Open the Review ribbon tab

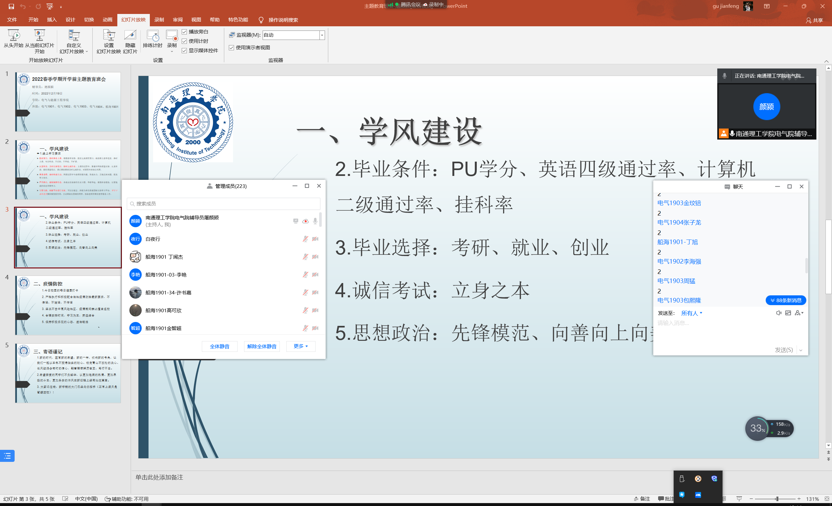(177, 19)
